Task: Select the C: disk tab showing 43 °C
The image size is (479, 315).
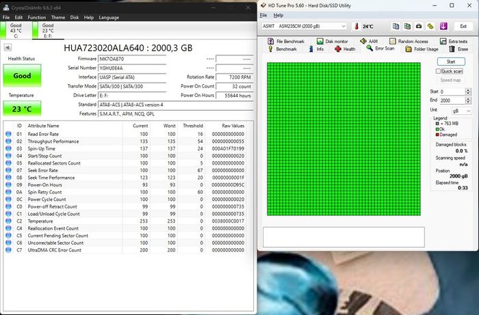Action: [15, 31]
